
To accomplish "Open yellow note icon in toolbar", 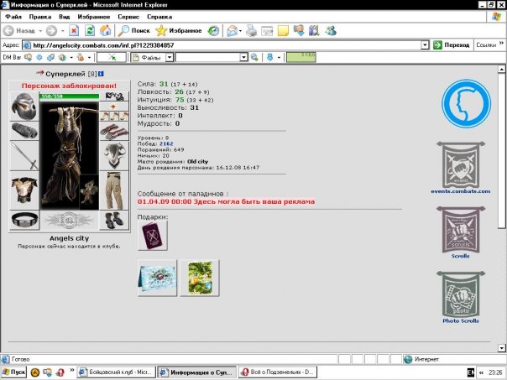I will click(283, 31).
